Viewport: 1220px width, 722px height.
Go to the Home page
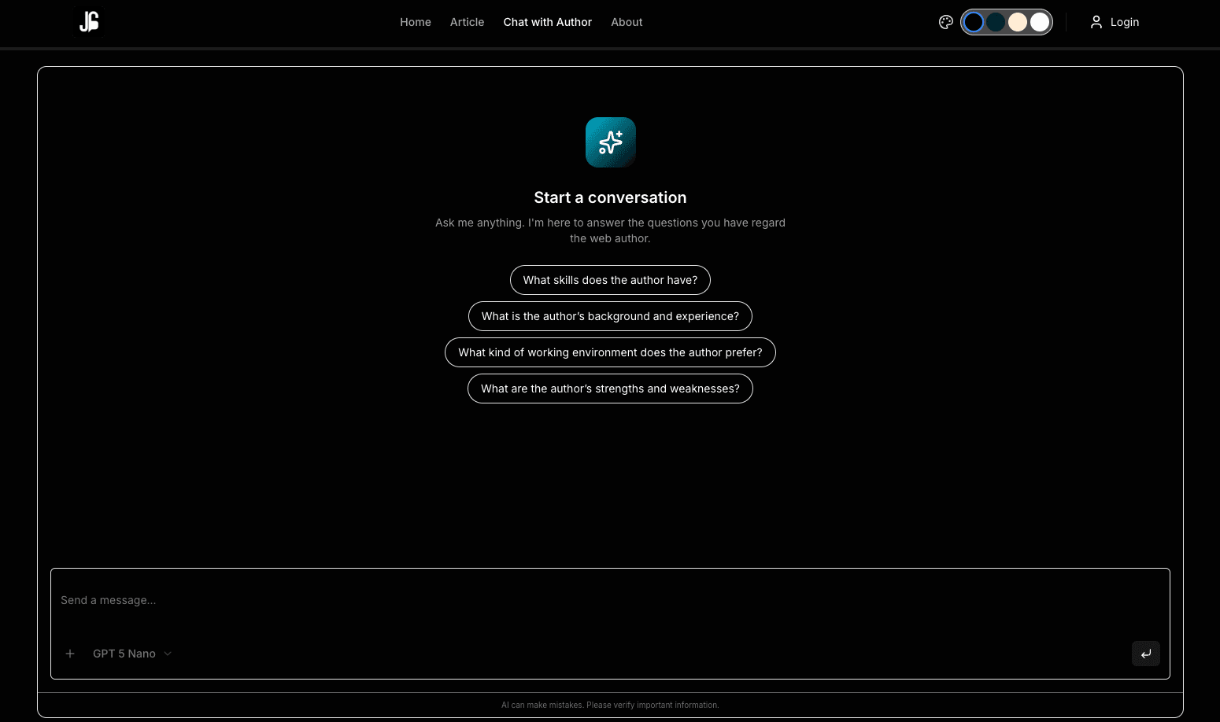(416, 22)
